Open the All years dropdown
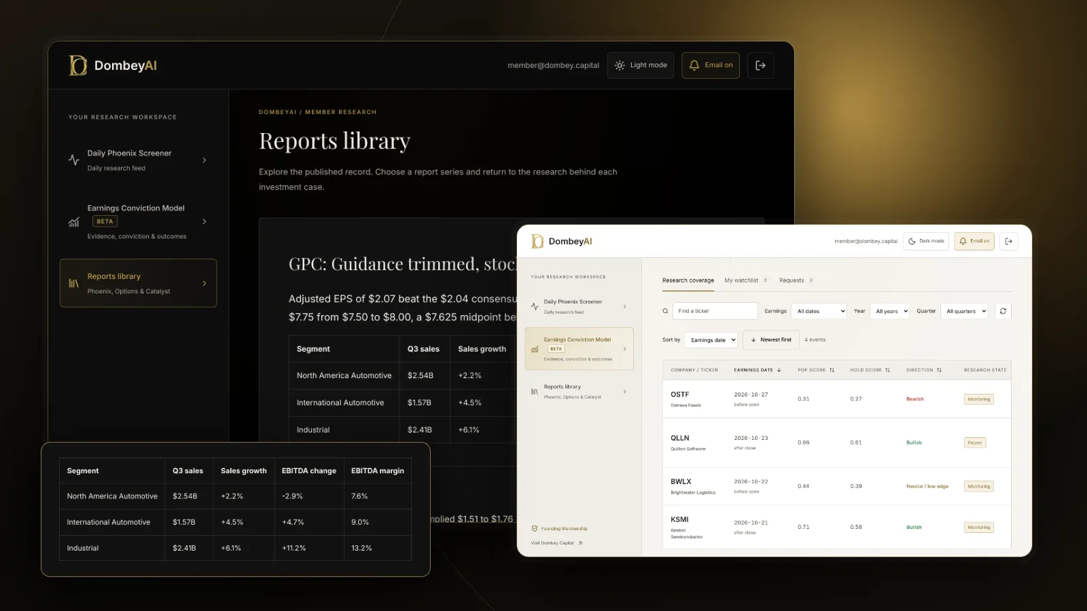Screen dimensions: 1087x611 [x=891, y=311]
